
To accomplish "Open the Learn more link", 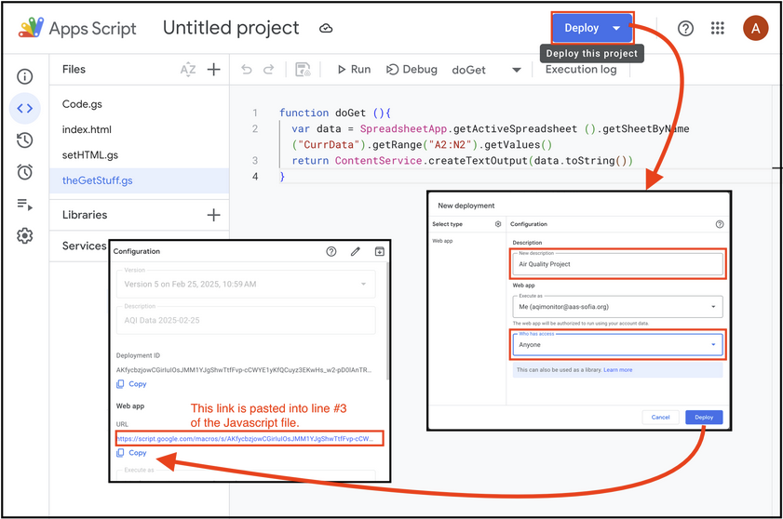I will [617, 370].
